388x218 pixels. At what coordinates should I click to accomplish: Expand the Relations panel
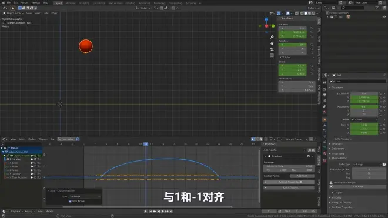click(x=336, y=144)
